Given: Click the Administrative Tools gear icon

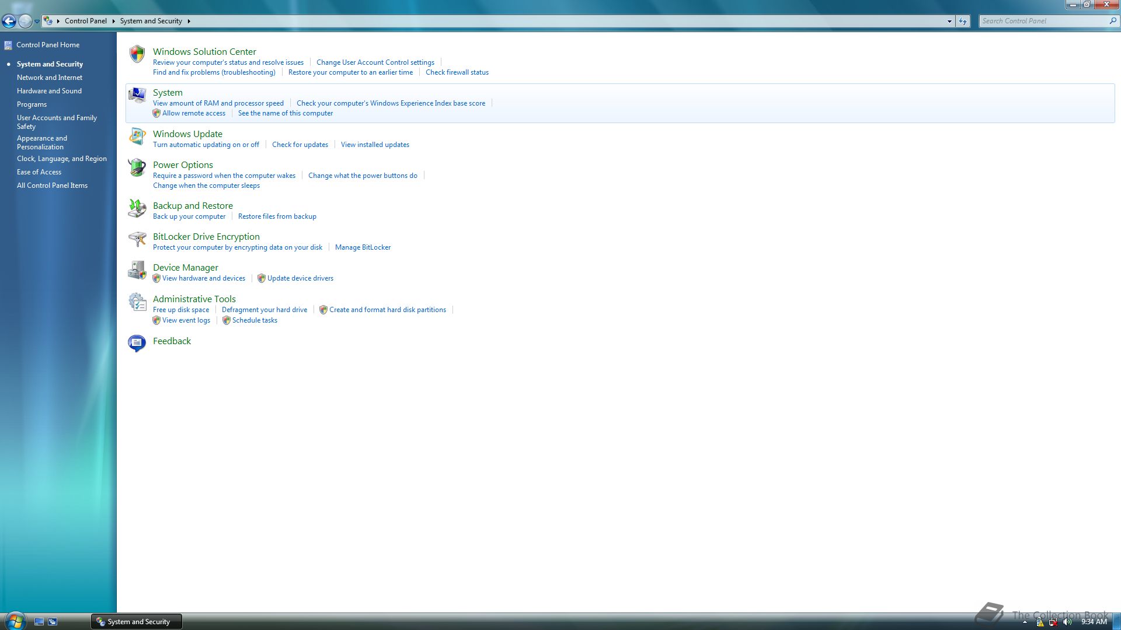Looking at the screenshot, I should click(x=137, y=302).
